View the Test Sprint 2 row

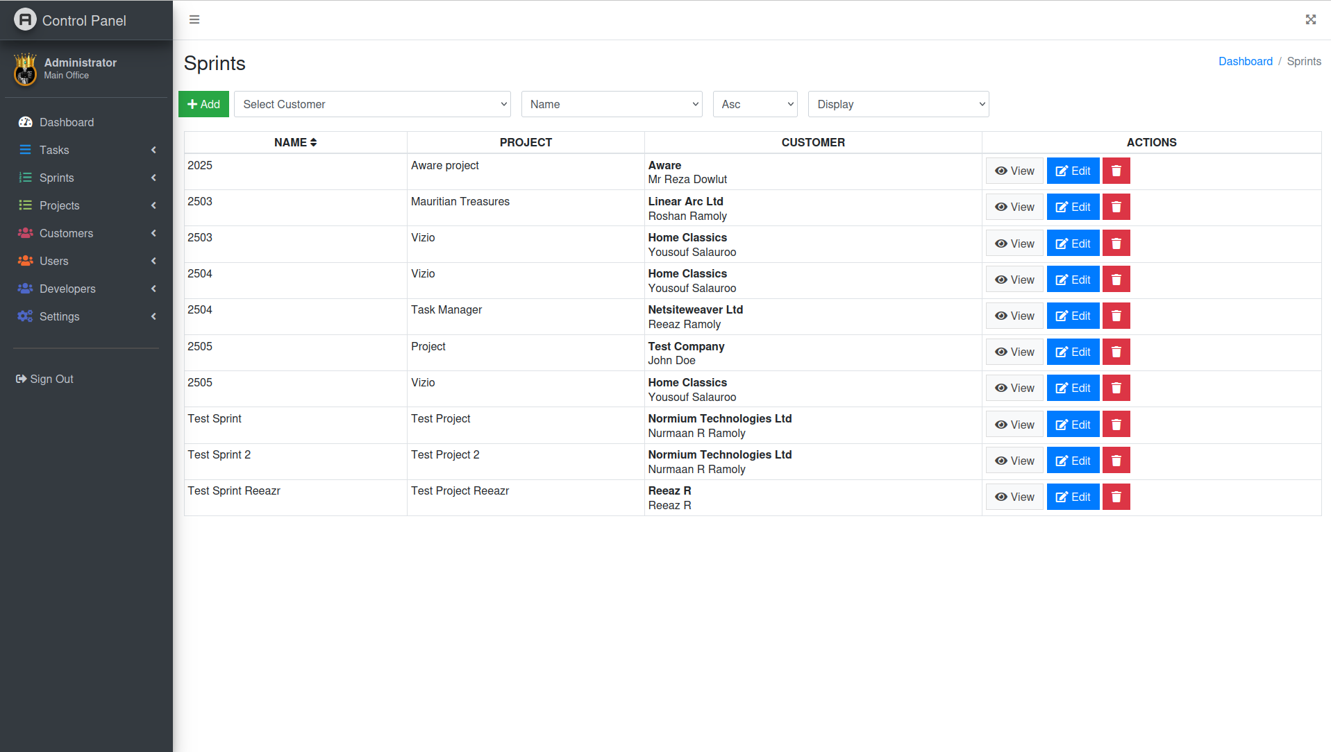click(1014, 461)
